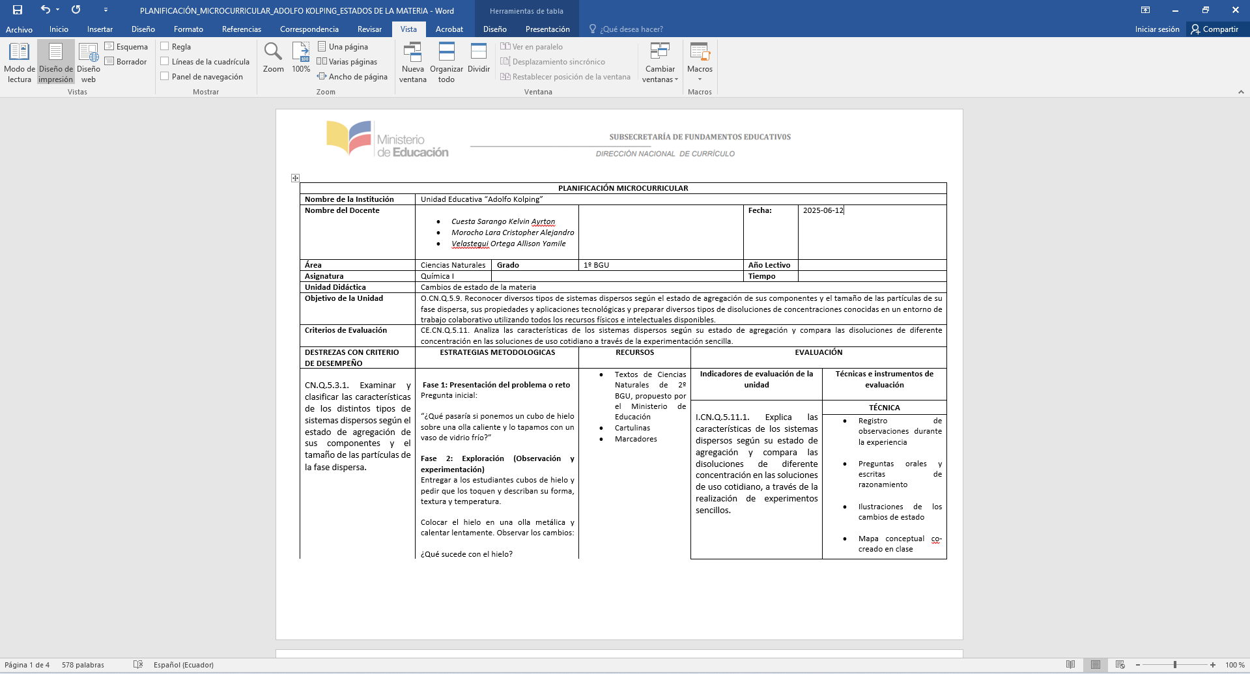Image resolution: width=1250 pixels, height=674 pixels.
Task: Enable the Regla checkbox
Action: (165, 47)
